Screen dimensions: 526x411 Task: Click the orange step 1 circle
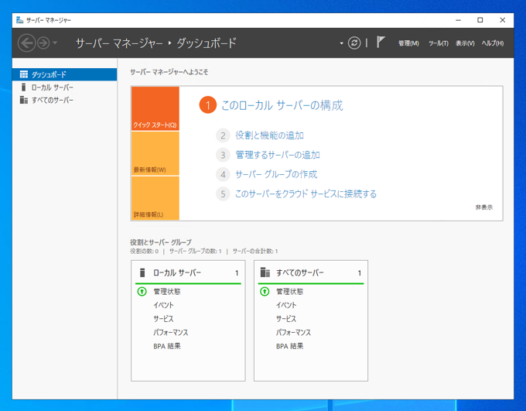click(x=207, y=105)
